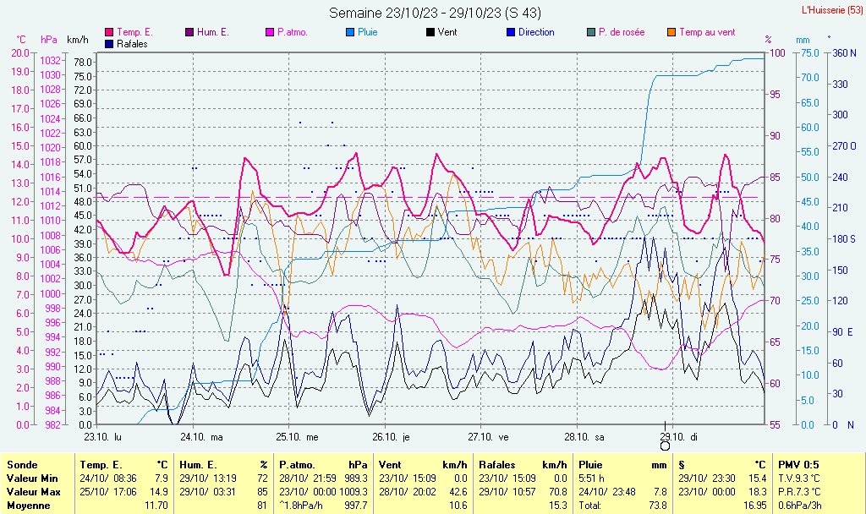Viewport: 866px width, 514px height.
Task: Click the '%' unit label above the humidity axis
Action: click(768, 40)
